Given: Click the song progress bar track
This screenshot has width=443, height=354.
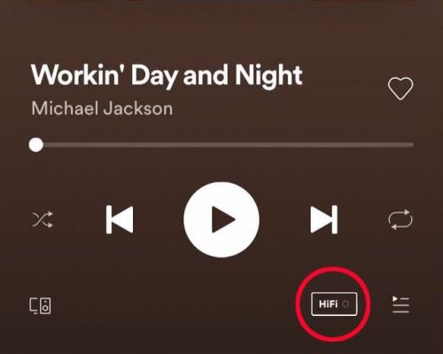Looking at the screenshot, I should (221, 145).
